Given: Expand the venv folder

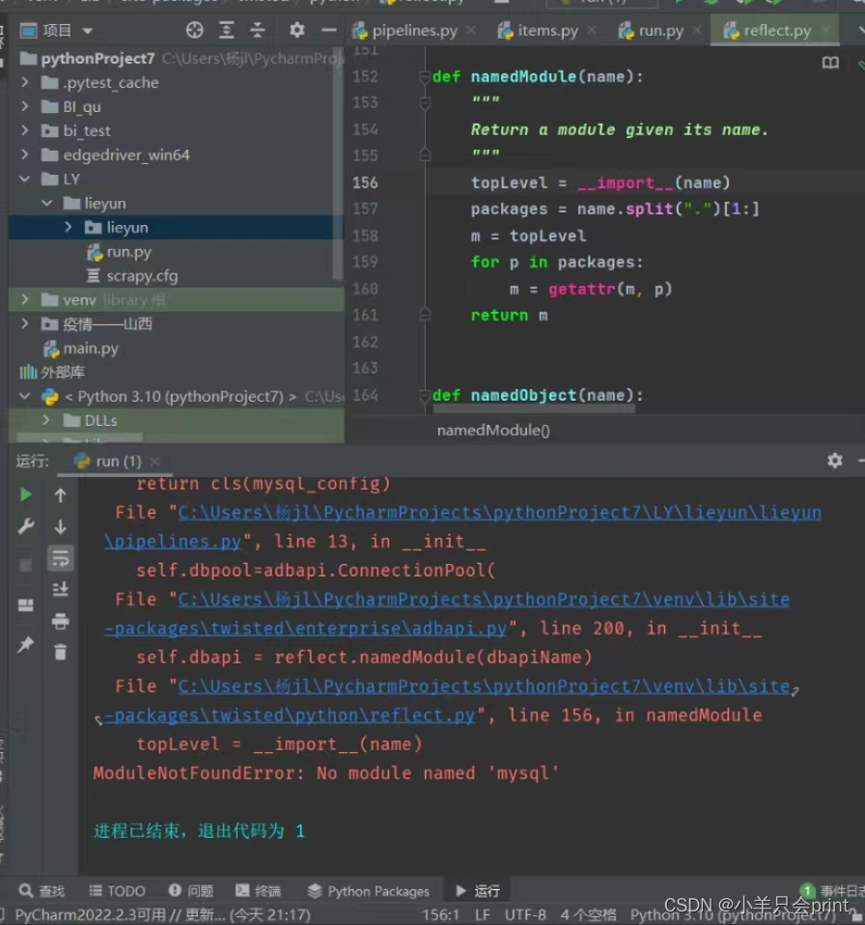Looking at the screenshot, I should click(24, 299).
